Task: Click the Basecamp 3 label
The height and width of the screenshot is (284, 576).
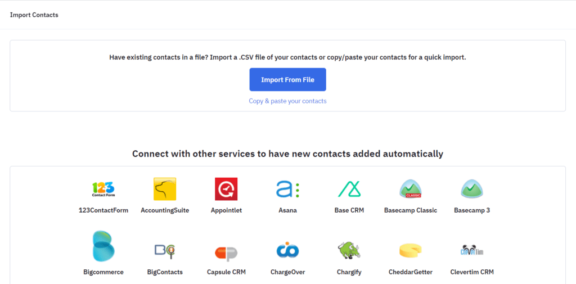Action: point(472,210)
